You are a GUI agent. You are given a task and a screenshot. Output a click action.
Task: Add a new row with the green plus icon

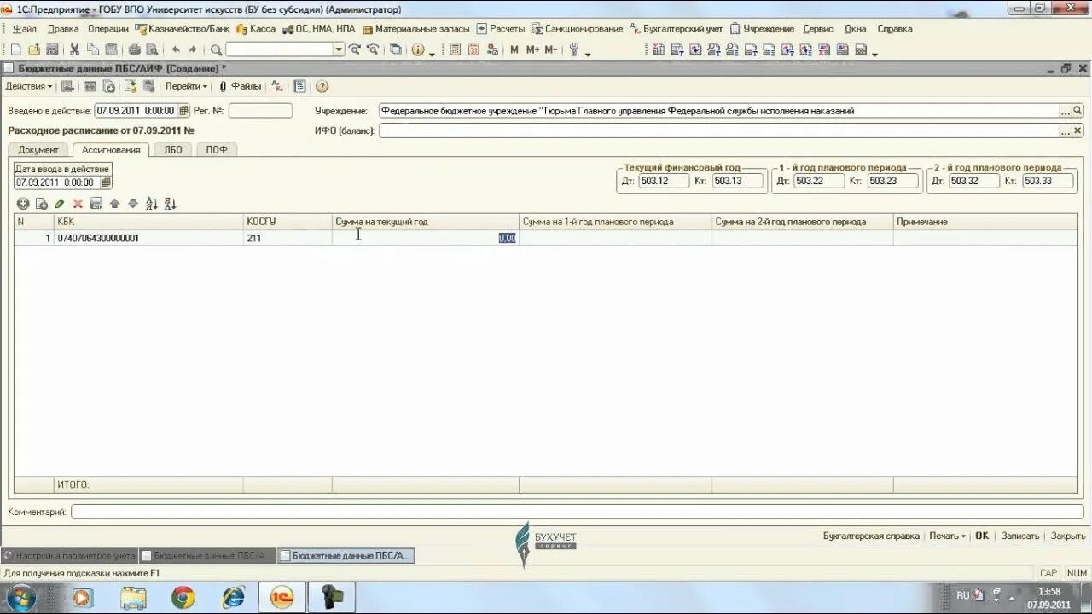click(x=23, y=203)
